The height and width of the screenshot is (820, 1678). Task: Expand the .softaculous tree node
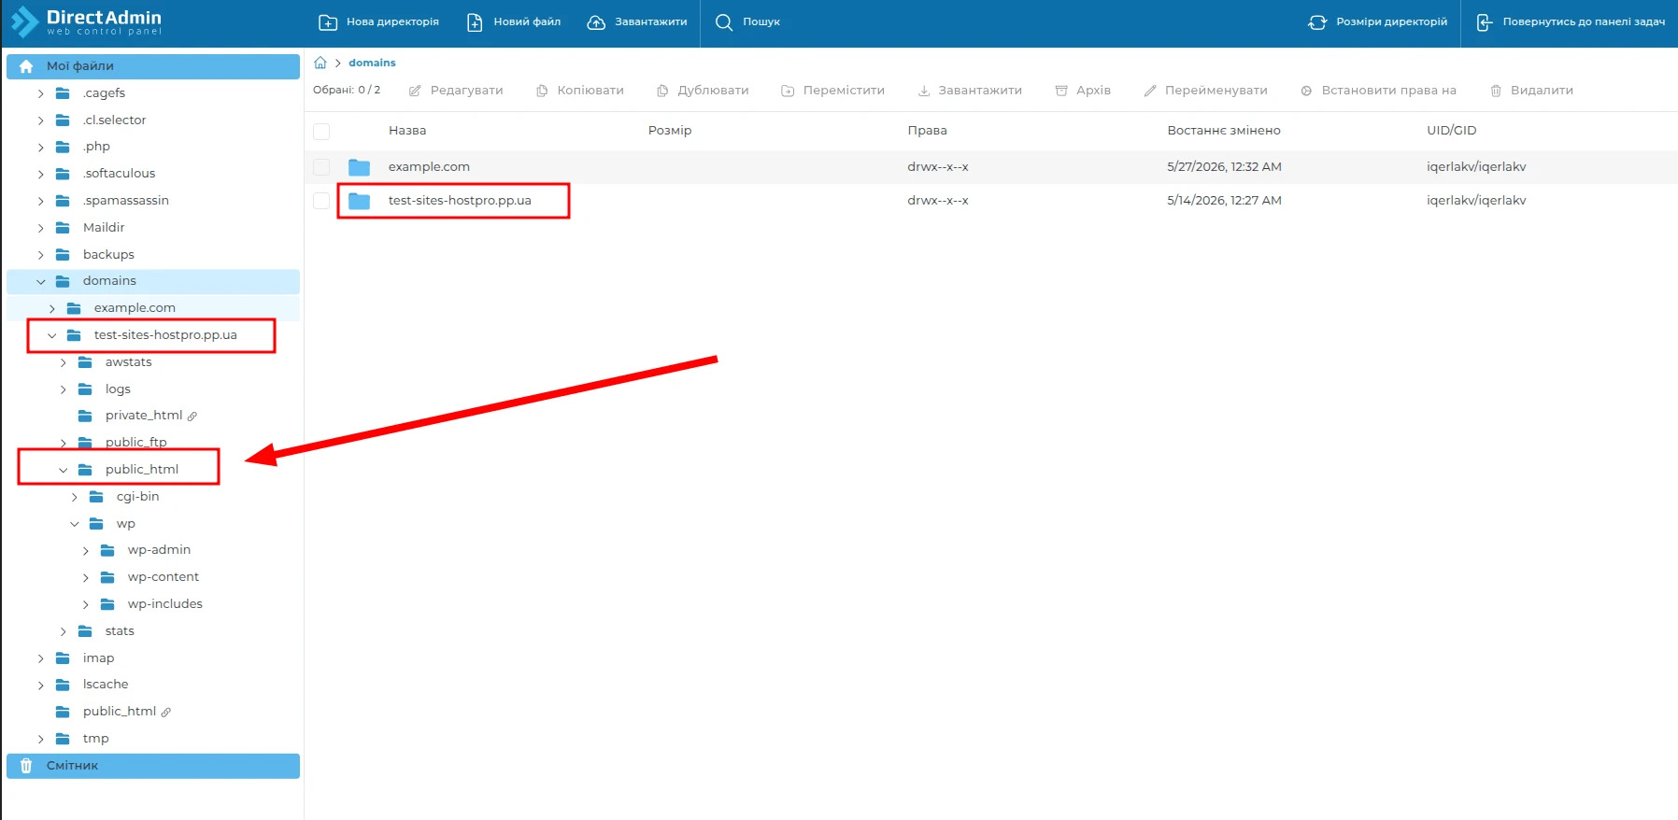click(x=40, y=175)
